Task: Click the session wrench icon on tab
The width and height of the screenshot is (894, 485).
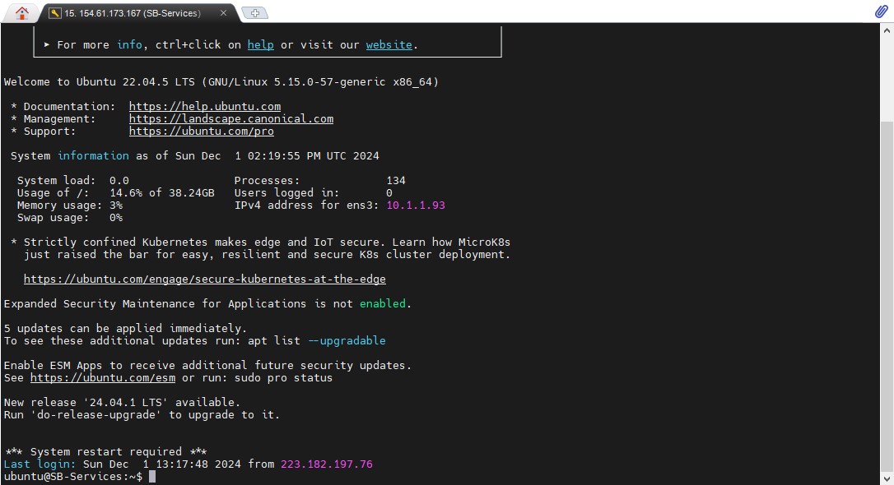Action: tap(54, 12)
